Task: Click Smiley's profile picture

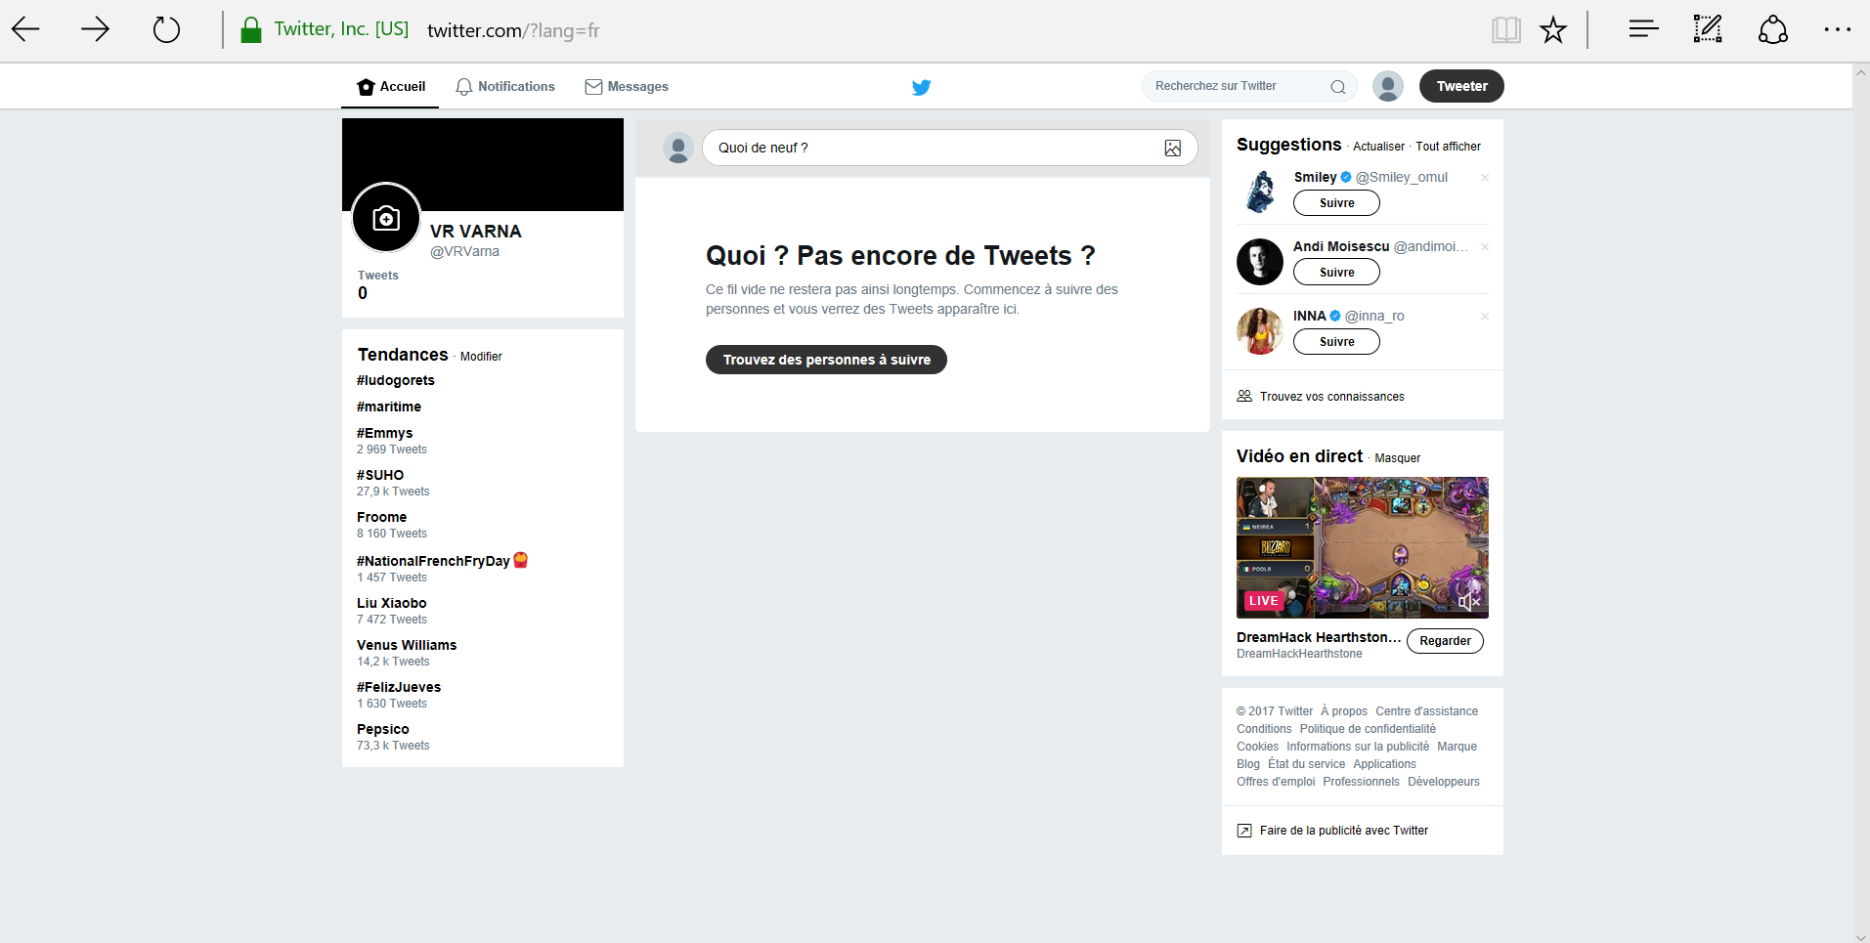Action: [x=1260, y=192]
